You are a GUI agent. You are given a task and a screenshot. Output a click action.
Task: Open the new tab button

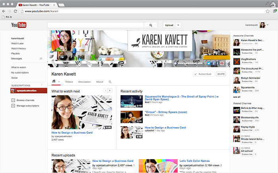point(61,5)
